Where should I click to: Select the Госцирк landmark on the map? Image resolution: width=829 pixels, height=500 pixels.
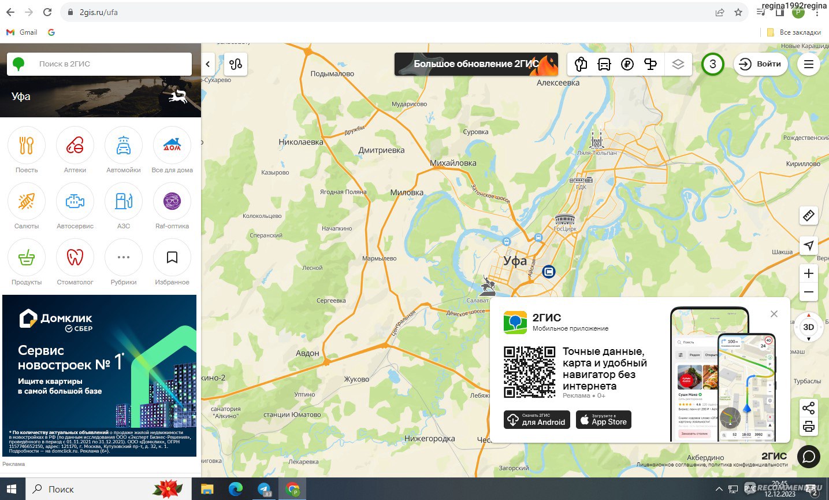tap(565, 220)
